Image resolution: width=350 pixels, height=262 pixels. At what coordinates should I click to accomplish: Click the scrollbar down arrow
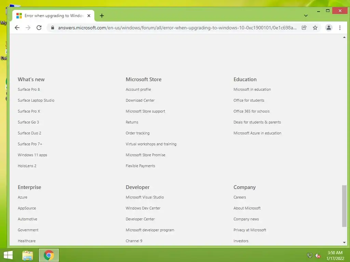point(344,243)
